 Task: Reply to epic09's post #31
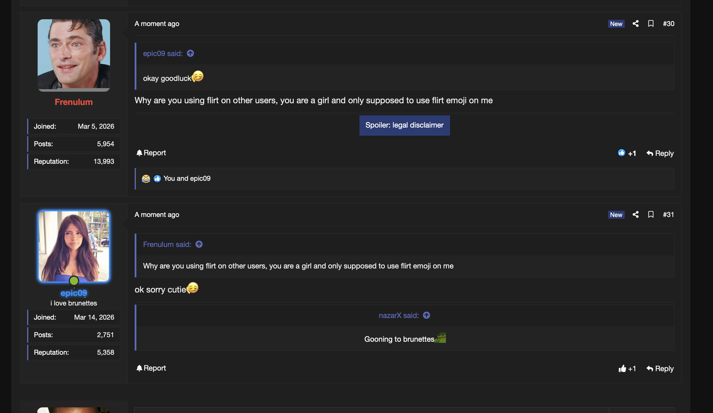pyautogui.click(x=660, y=369)
